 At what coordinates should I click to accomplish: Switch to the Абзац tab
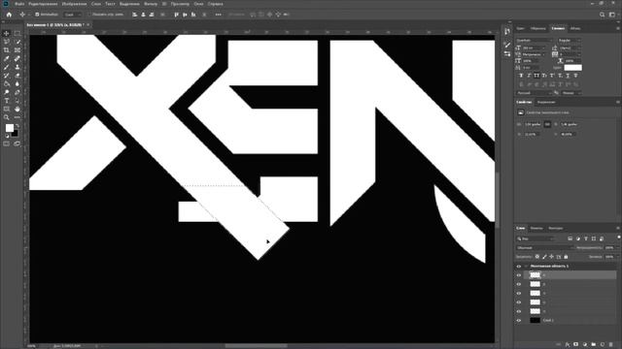coord(575,28)
